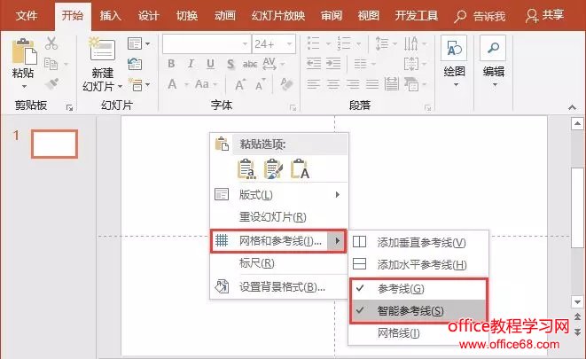
Task: Click the Numbering list icon
Action: point(343,43)
